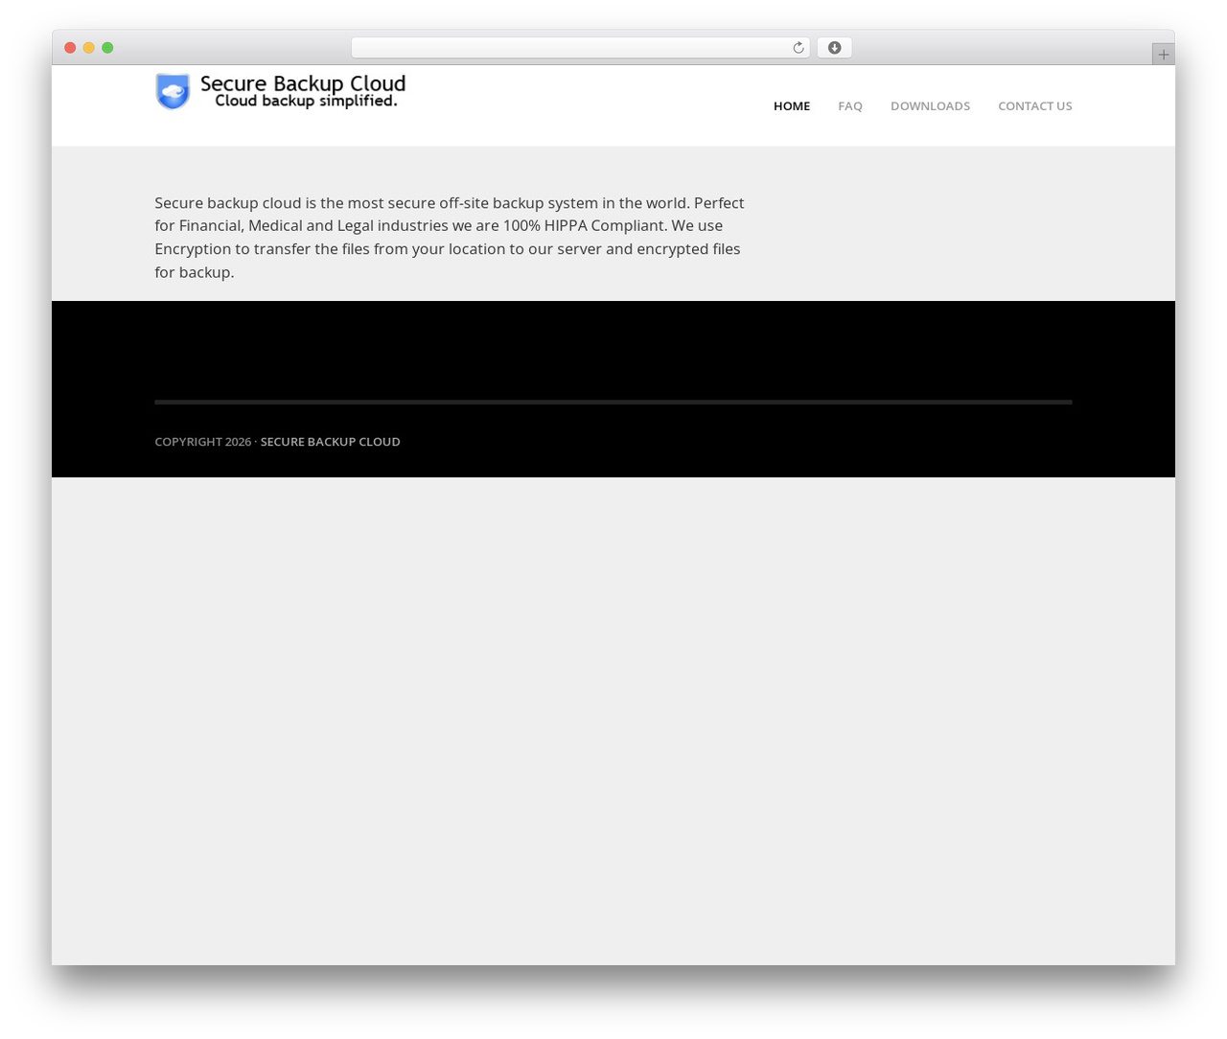Open the browser downloads arrow button
1227x1039 pixels.
pos(834,48)
